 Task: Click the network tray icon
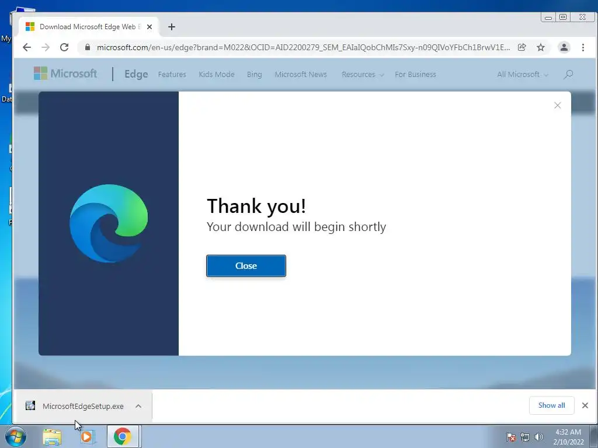click(525, 437)
